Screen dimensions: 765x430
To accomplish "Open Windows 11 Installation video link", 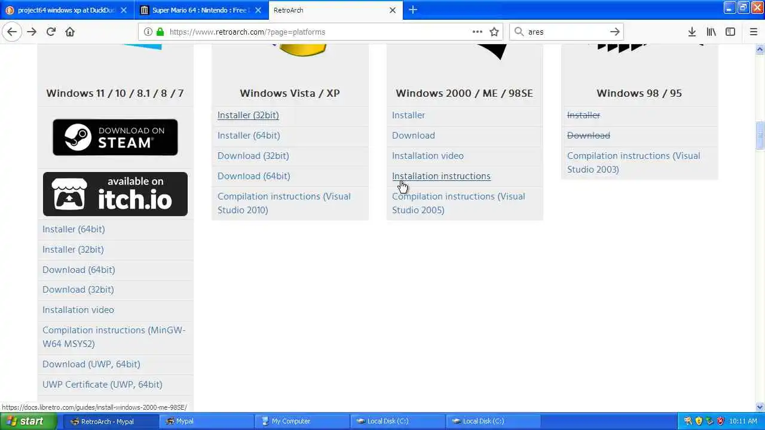I will (x=78, y=310).
